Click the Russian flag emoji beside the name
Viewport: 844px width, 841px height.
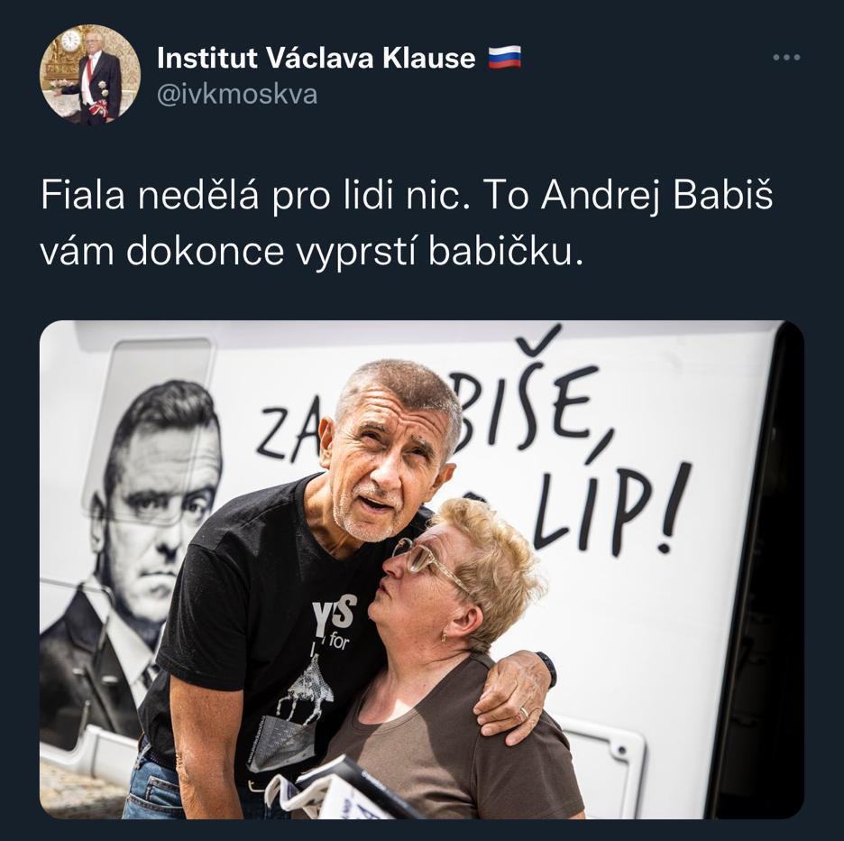click(x=504, y=57)
